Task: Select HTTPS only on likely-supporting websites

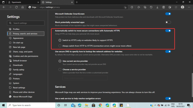Action: tap(60, 40)
